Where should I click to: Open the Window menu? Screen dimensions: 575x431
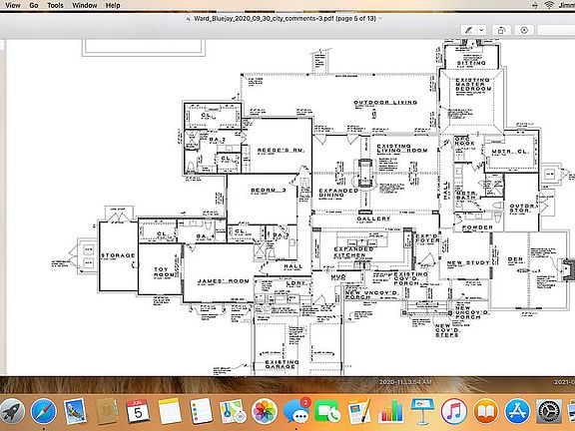(84, 5)
